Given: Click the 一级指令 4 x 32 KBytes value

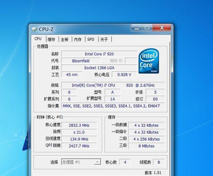Looking at the screenshot, I should click(x=146, y=132).
